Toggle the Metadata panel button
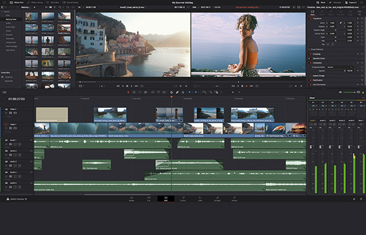This screenshot has height=235, width=366. (x=335, y=3)
